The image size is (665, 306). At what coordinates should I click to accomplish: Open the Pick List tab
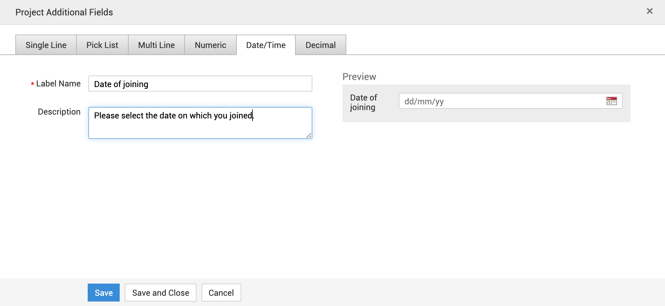coord(102,45)
